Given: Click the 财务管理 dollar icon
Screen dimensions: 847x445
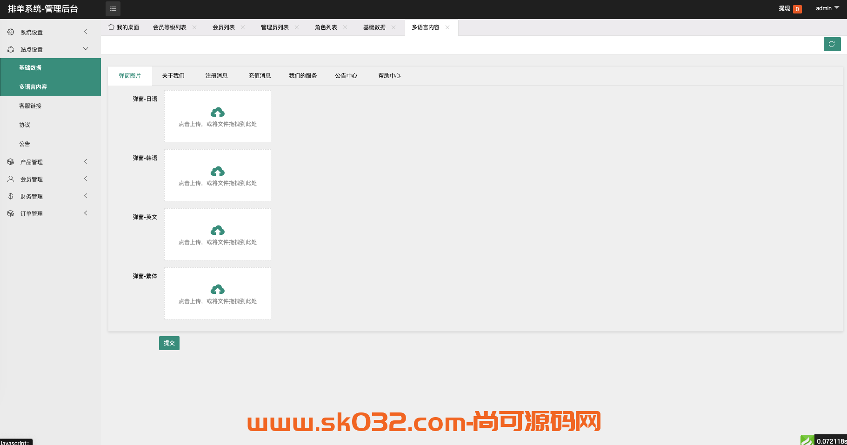Looking at the screenshot, I should [x=11, y=196].
